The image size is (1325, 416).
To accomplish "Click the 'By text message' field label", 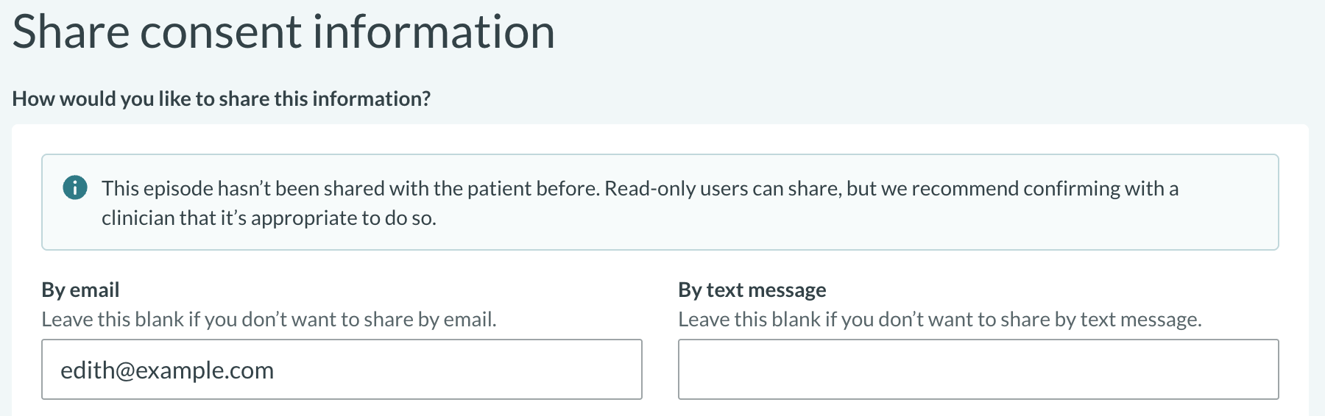I will click(x=752, y=290).
